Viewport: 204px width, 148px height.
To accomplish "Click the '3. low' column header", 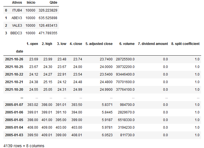I will (x=62, y=44).
